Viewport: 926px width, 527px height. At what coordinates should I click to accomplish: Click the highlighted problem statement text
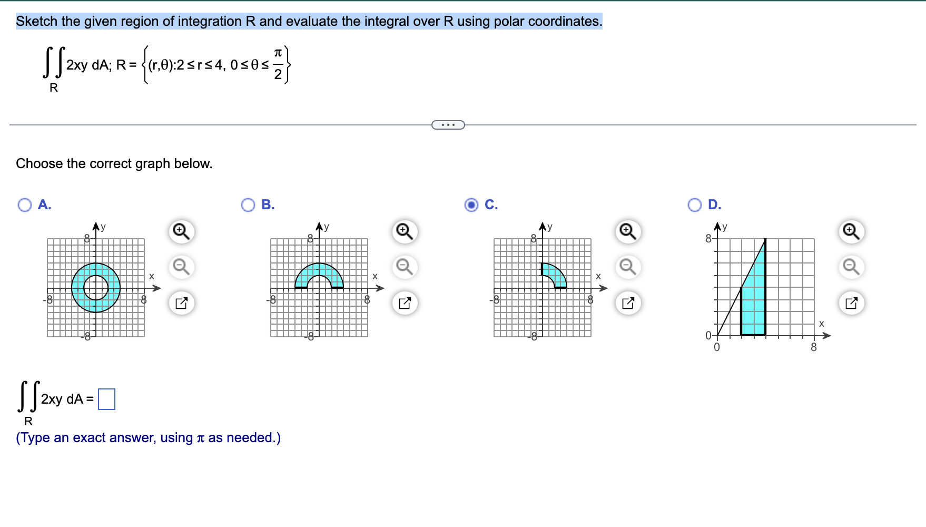[x=309, y=22]
